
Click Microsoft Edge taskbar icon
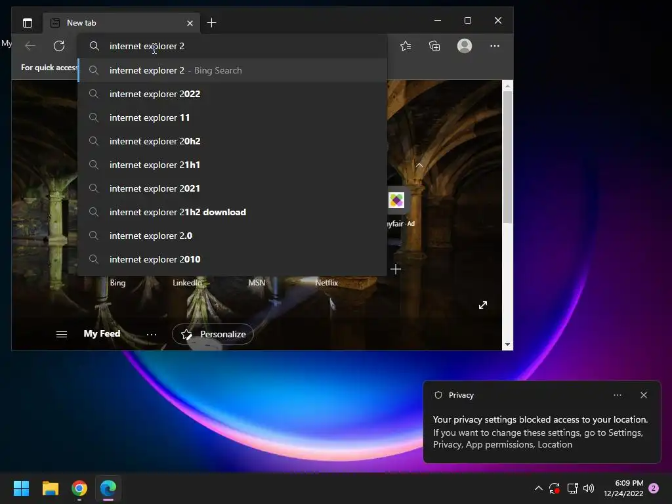click(x=108, y=488)
